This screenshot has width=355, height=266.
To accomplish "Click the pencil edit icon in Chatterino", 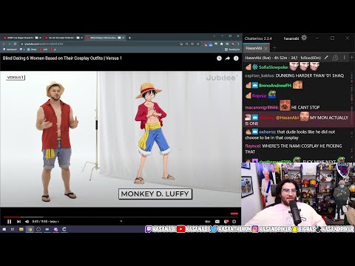I will (x=326, y=58).
